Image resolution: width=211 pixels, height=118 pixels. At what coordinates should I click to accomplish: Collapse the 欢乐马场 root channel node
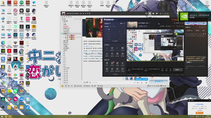click(63, 21)
